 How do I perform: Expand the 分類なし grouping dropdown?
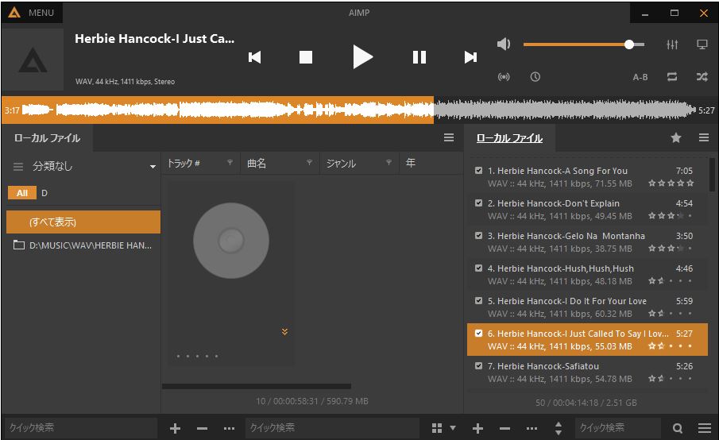(x=153, y=166)
